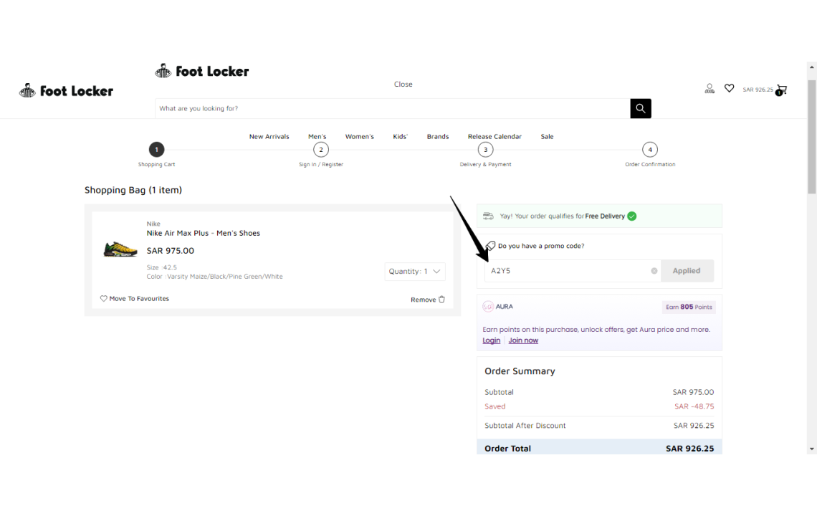This screenshot has width=817, height=516.
Task: Click the AURA logo icon
Action: (x=488, y=307)
